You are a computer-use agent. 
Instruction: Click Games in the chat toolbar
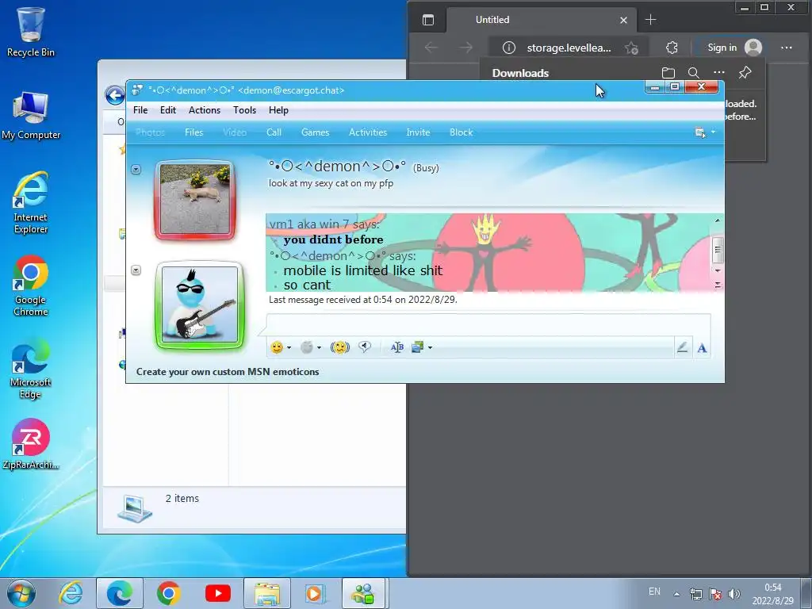[x=316, y=132]
